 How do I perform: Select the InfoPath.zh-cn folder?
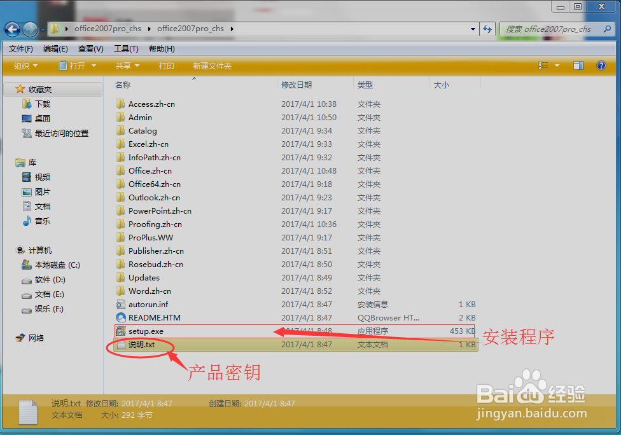pyautogui.click(x=155, y=158)
